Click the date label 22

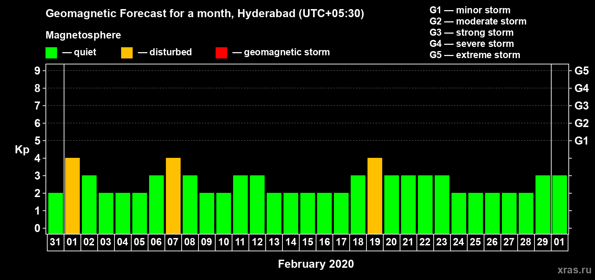point(425,242)
